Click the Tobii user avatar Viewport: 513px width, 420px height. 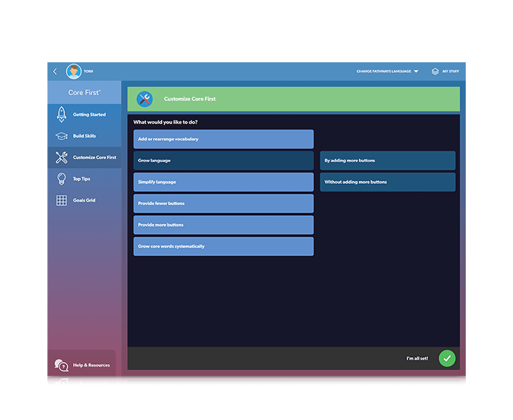pos(73,71)
